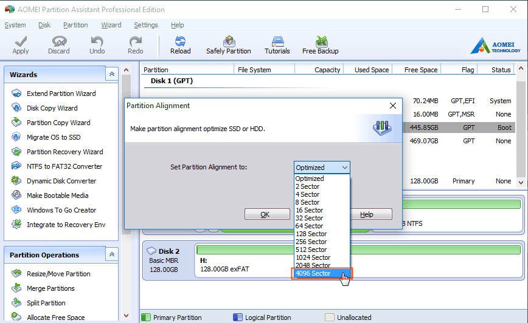Choose Resize/Move Partition operation
Image resolution: width=528 pixels, height=323 pixels.
click(58, 274)
